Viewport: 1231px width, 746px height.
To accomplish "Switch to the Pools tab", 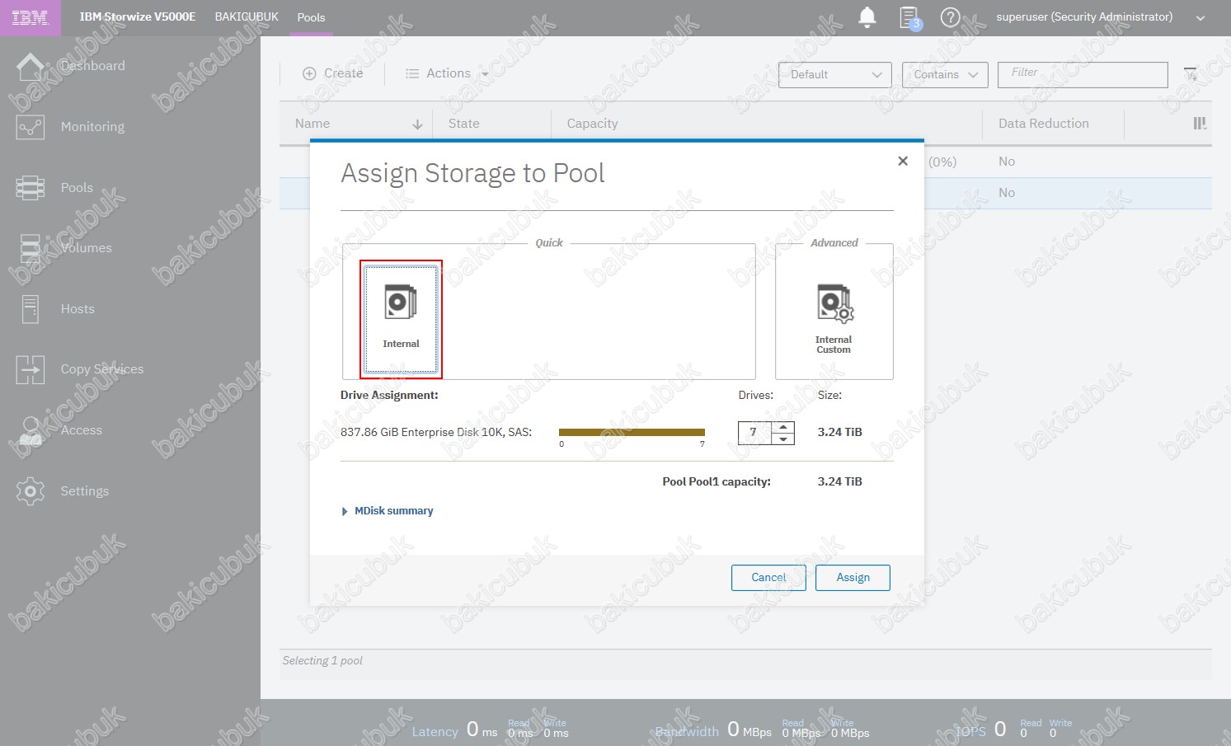I will click(311, 17).
